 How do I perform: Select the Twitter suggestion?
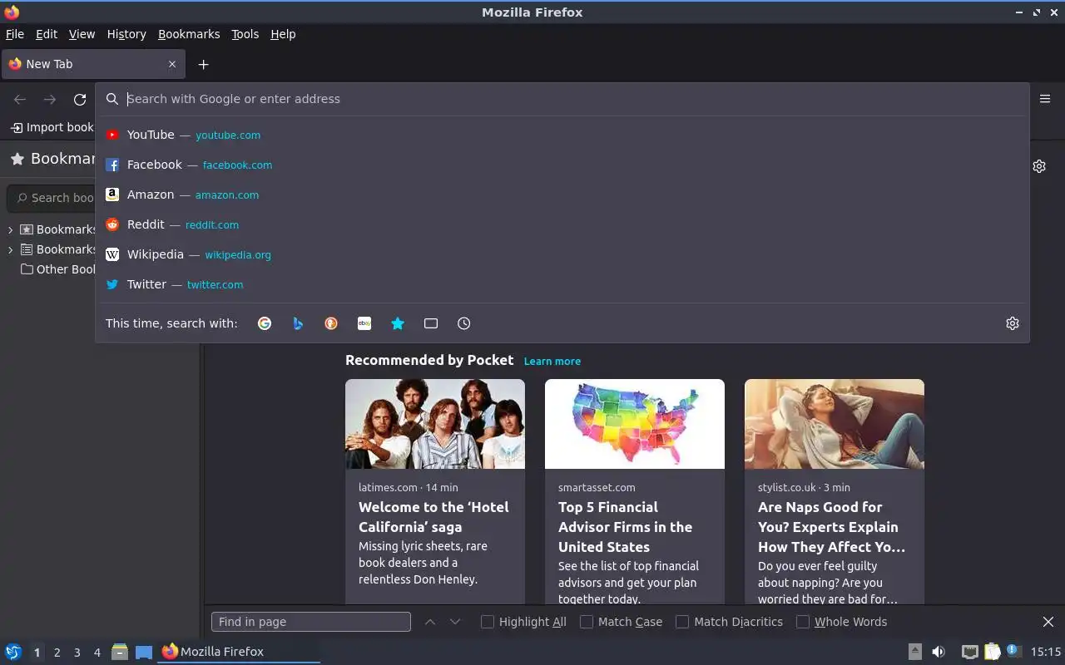coord(562,284)
